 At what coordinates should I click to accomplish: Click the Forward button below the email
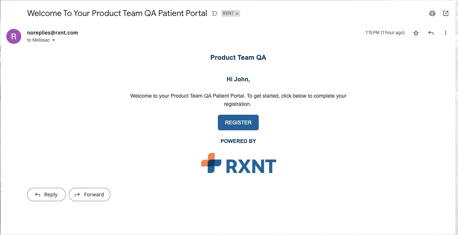[90, 195]
